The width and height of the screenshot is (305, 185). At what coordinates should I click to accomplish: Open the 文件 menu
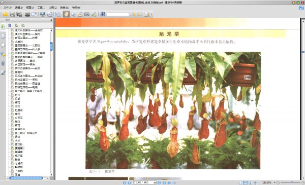(x=8, y=8)
